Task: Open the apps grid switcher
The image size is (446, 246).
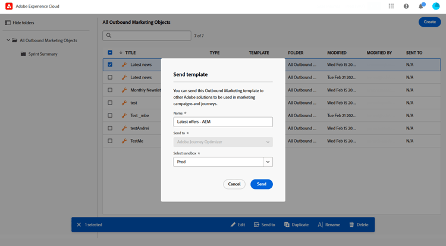Action: coord(391,6)
